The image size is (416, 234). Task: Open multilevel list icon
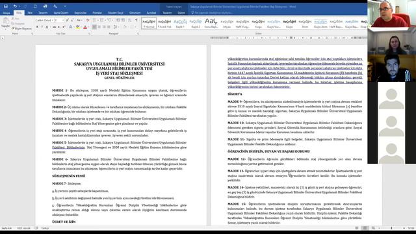(x=109, y=20)
